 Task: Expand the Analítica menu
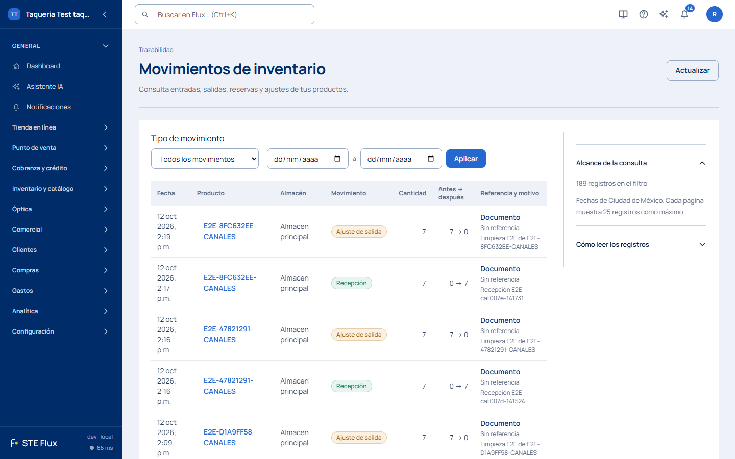tap(61, 311)
